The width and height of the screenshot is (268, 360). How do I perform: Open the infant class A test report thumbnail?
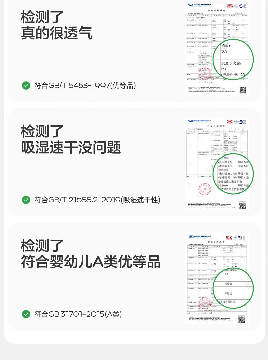tap(217, 278)
